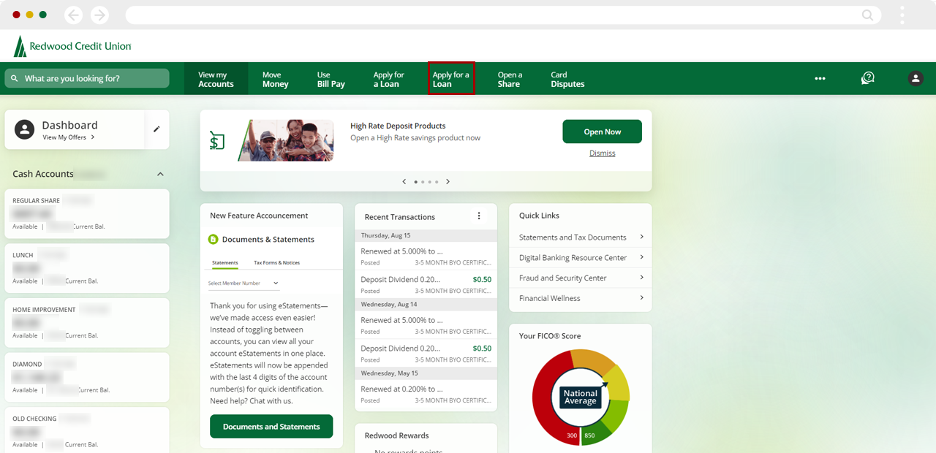Expand the Statements and Tax Documents quick link
Viewport: 936px width, 453px height.
click(642, 237)
